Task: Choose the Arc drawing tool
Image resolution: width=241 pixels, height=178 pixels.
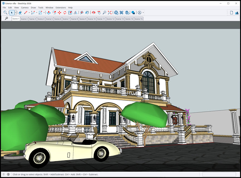Action: click(x=33, y=13)
